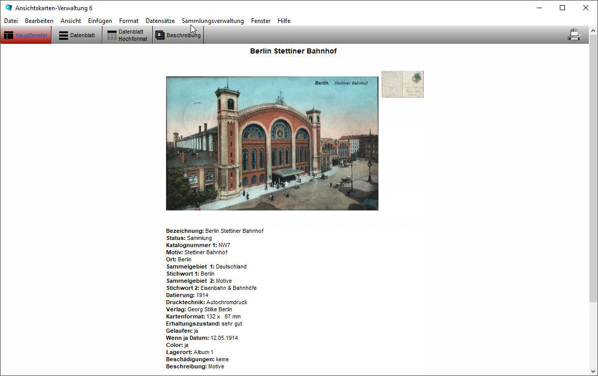Switch to Hauptfenster view

coord(26,35)
